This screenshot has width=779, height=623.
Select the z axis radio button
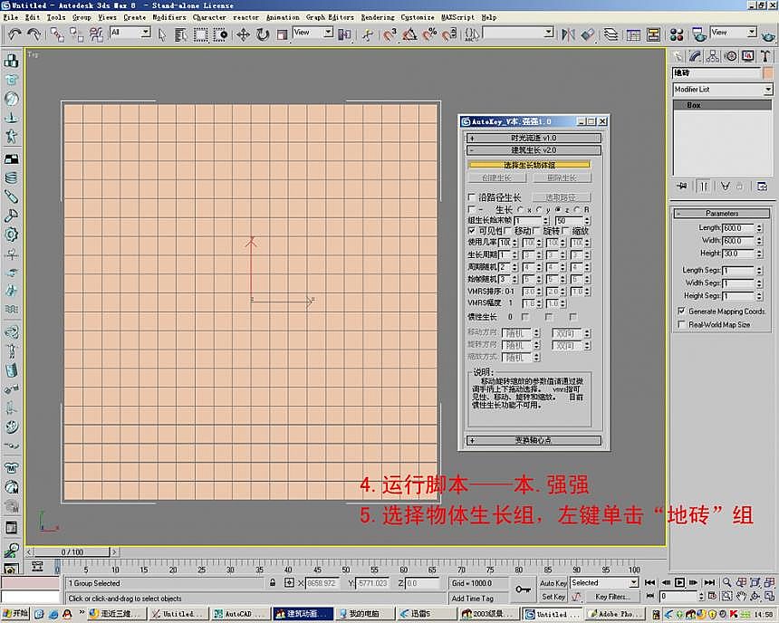[x=559, y=209]
